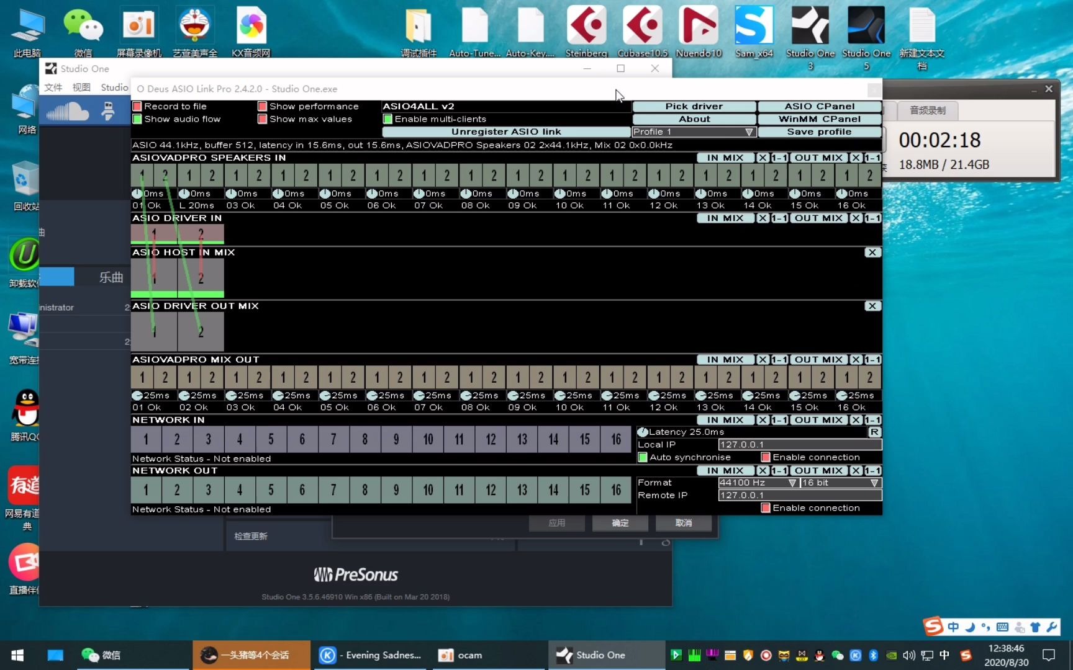The image size is (1073, 670).
Task: Switch to Evening Sadness player in taskbar
Action: 371,655
